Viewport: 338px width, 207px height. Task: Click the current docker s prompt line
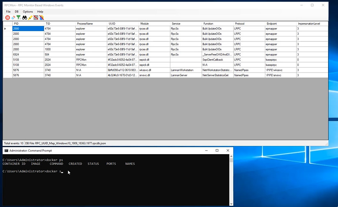[32, 171]
